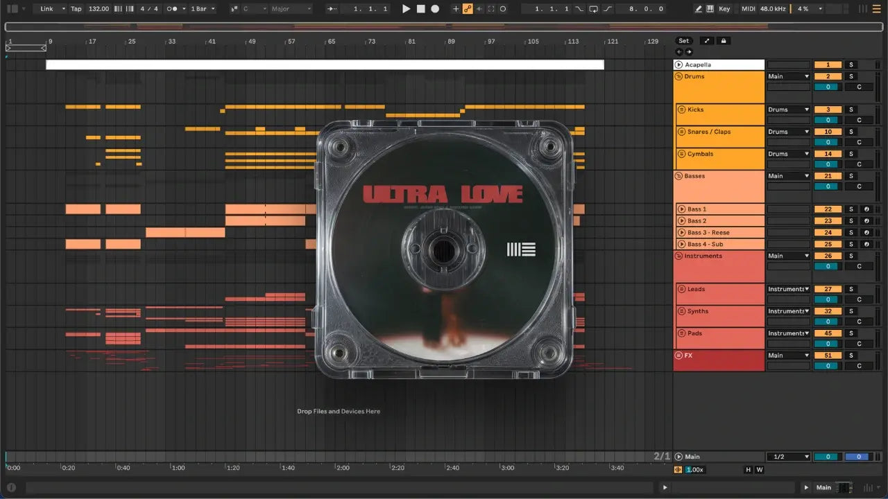Image resolution: width=888 pixels, height=499 pixels.
Task: Toggle track activator 22 for Bass 1
Action: pos(828,209)
